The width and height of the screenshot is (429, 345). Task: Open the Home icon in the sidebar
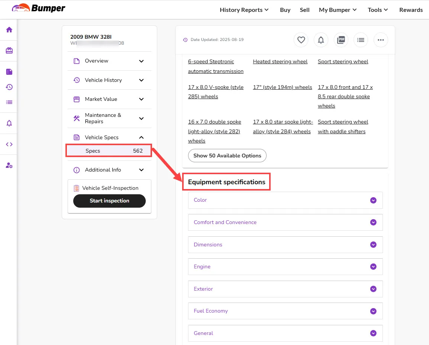pos(8,30)
